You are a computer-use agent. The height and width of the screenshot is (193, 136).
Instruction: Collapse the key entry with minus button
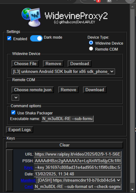(10, 170)
